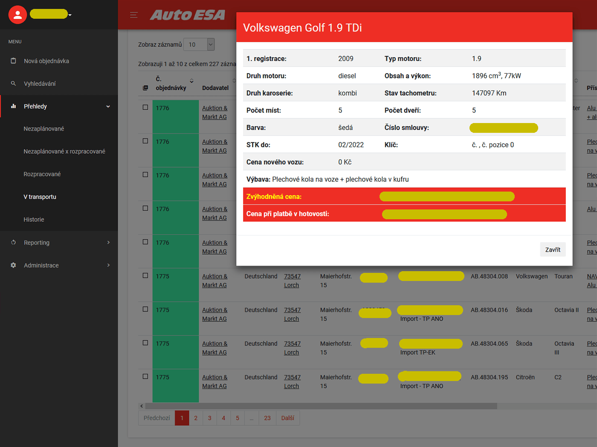Click the select-all icon in table header
The width and height of the screenshot is (597, 447).
pos(145,88)
